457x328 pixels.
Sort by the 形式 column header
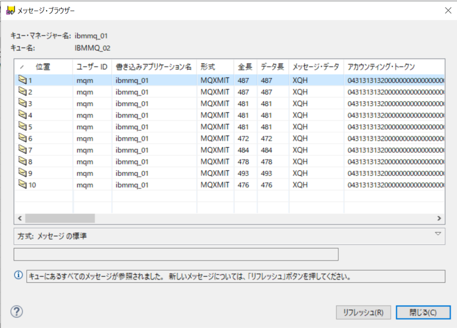coord(216,67)
